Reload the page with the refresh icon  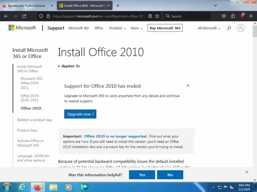pos(24,16)
